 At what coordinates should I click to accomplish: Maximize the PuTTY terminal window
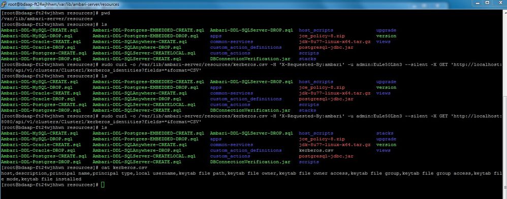(x=487, y=3)
